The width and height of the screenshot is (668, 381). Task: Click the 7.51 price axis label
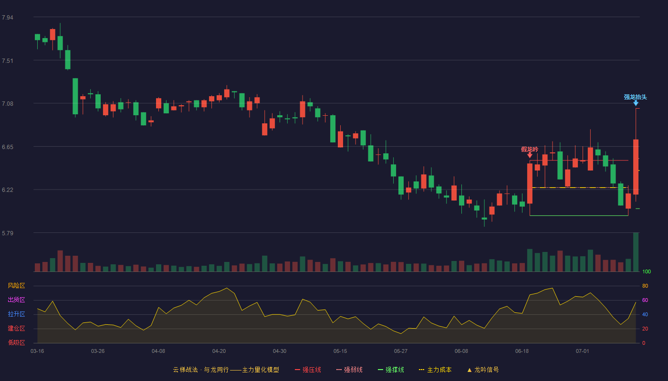(x=8, y=61)
